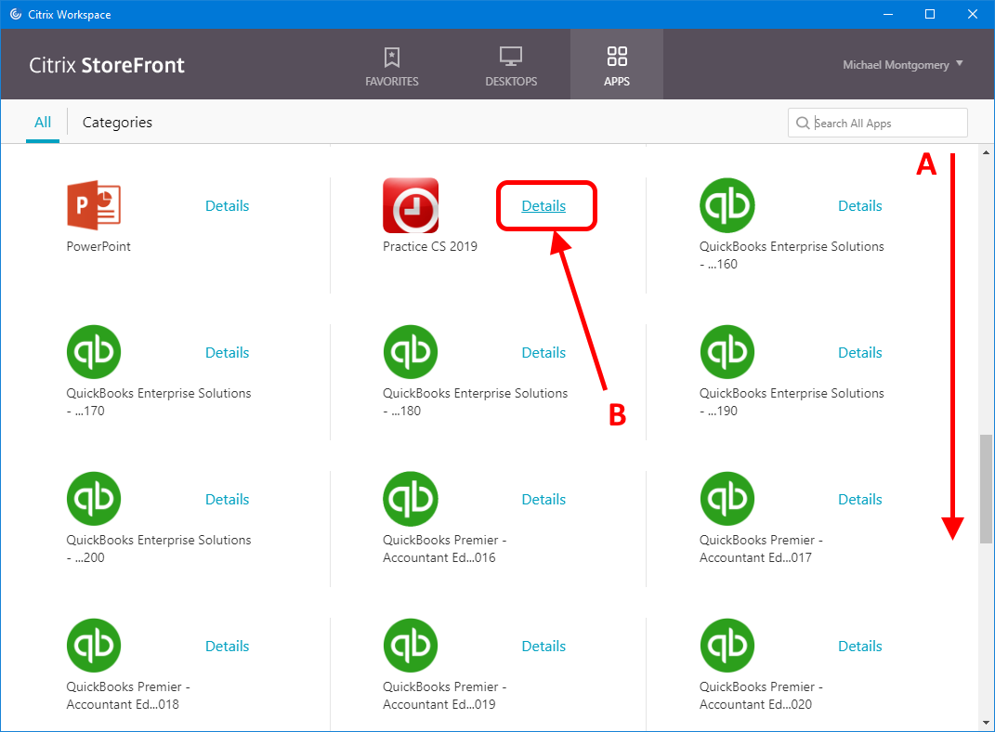Show All apps view
Viewport: 995px width, 732px height.
click(x=43, y=122)
